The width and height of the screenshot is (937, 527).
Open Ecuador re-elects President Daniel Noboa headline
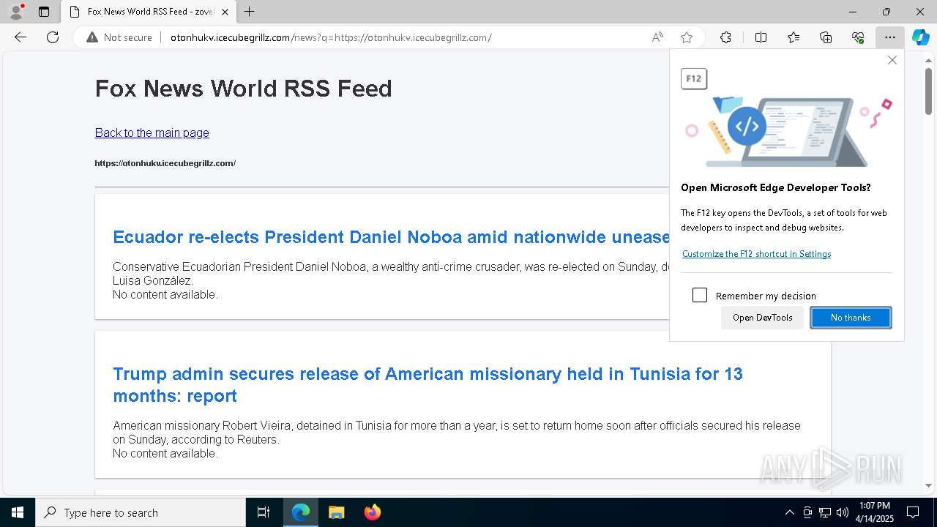(391, 237)
